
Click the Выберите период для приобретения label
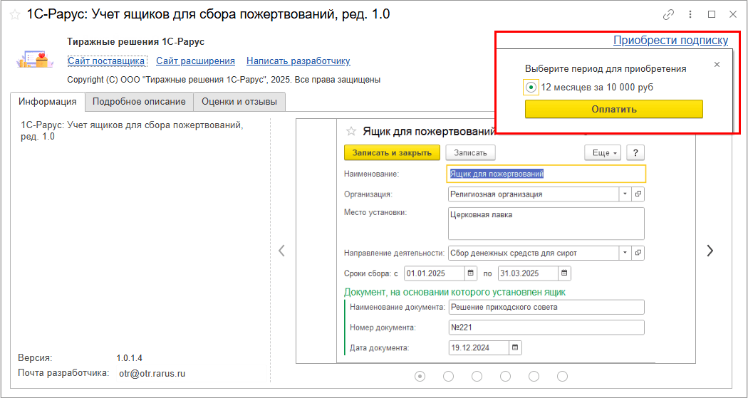point(606,69)
